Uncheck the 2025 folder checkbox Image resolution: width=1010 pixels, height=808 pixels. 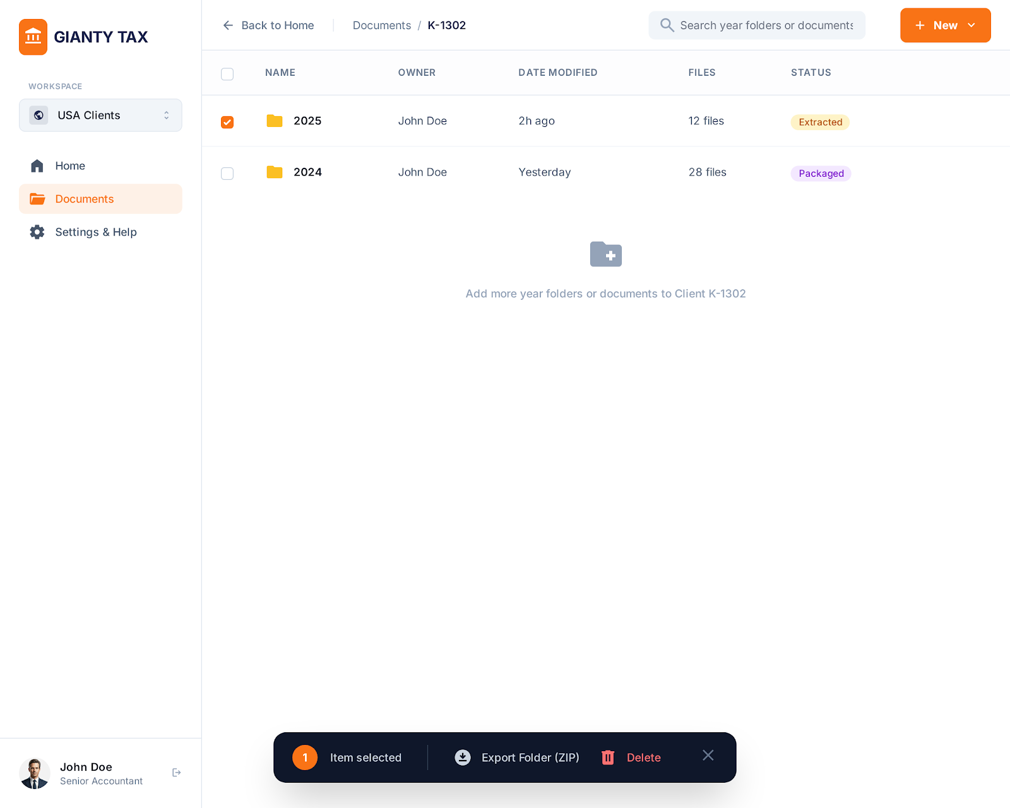[227, 122]
